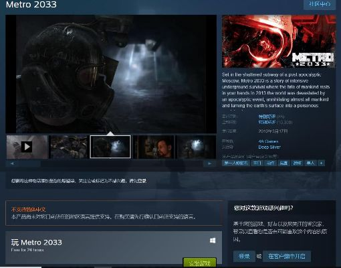Open publisher Deep Silver link

tap(269, 147)
